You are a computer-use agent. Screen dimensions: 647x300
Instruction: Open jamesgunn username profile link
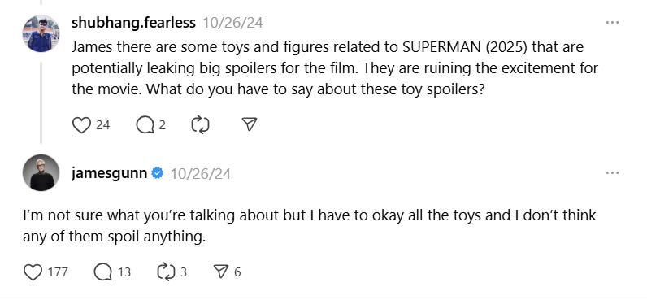(x=110, y=173)
